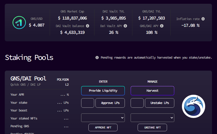Focus the amount field beside Unstake LPs

(137, 103)
